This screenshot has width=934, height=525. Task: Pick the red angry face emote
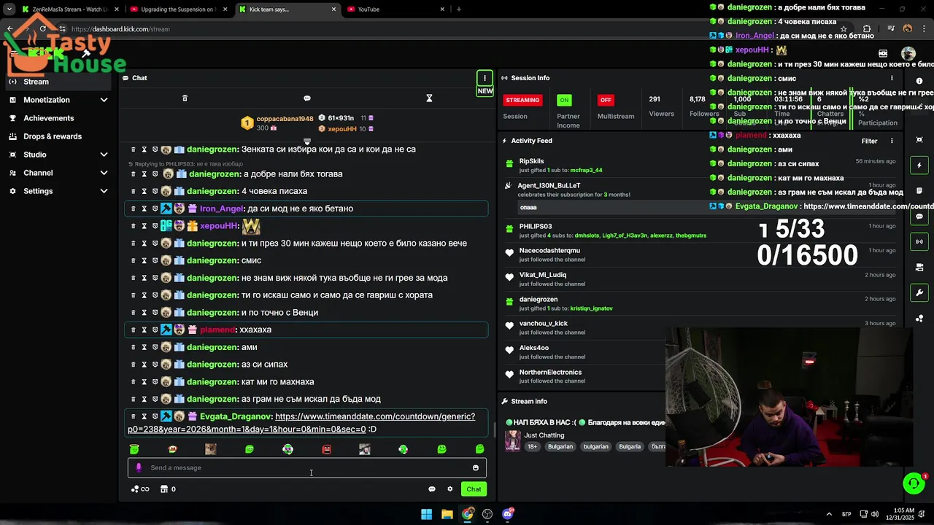[326, 449]
